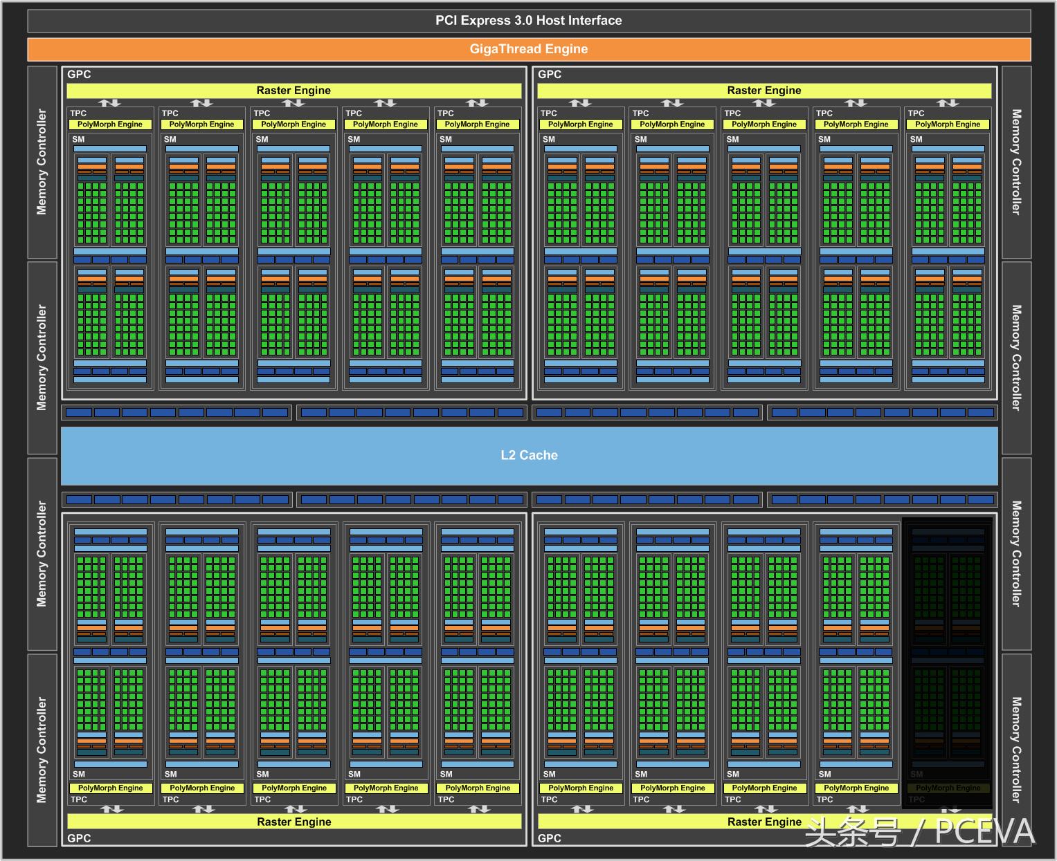1057x861 pixels.
Task: Select first PolyMorph Engine in top-left GPC
Action: pos(110,124)
